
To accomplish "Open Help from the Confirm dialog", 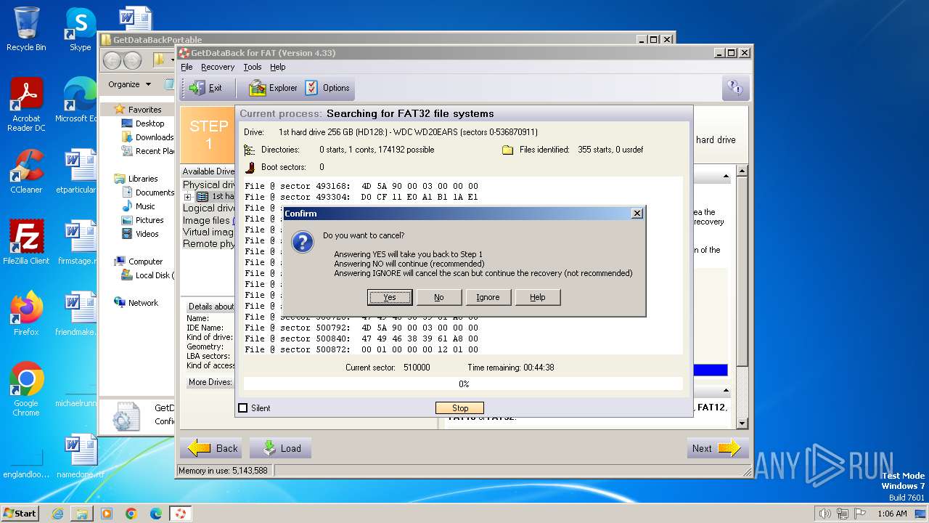I will click(x=538, y=297).
